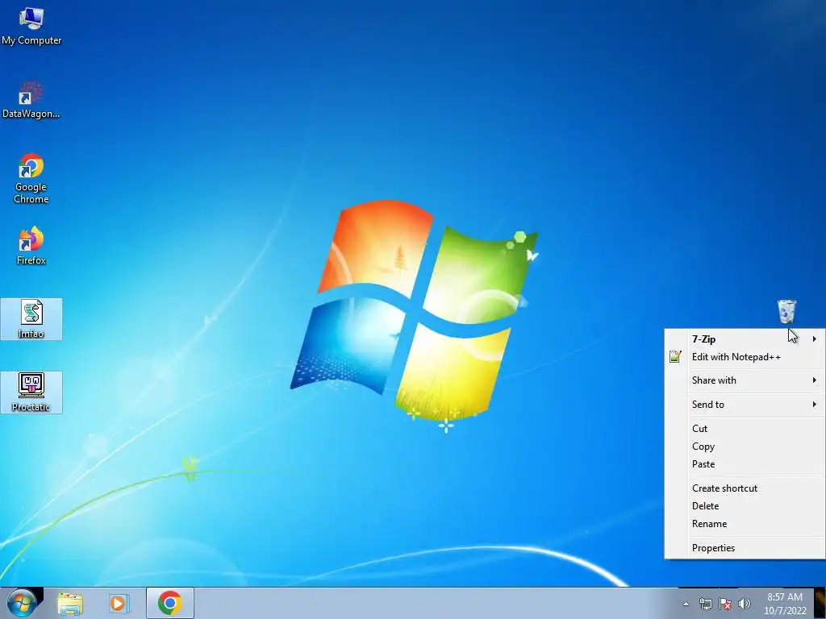826x619 pixels.
Task: Choose Delete from the context menu
Action: 745,506
